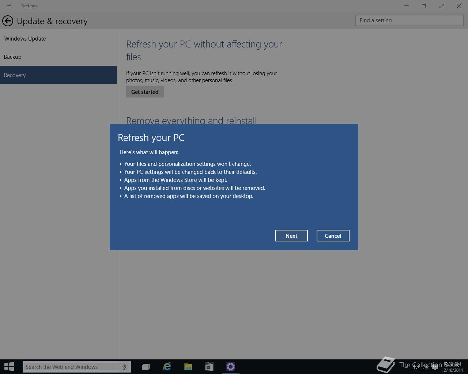Click the Settings gear taskbar icon
The width and height of the screenshot is (468, 374).
coord(231,367)
